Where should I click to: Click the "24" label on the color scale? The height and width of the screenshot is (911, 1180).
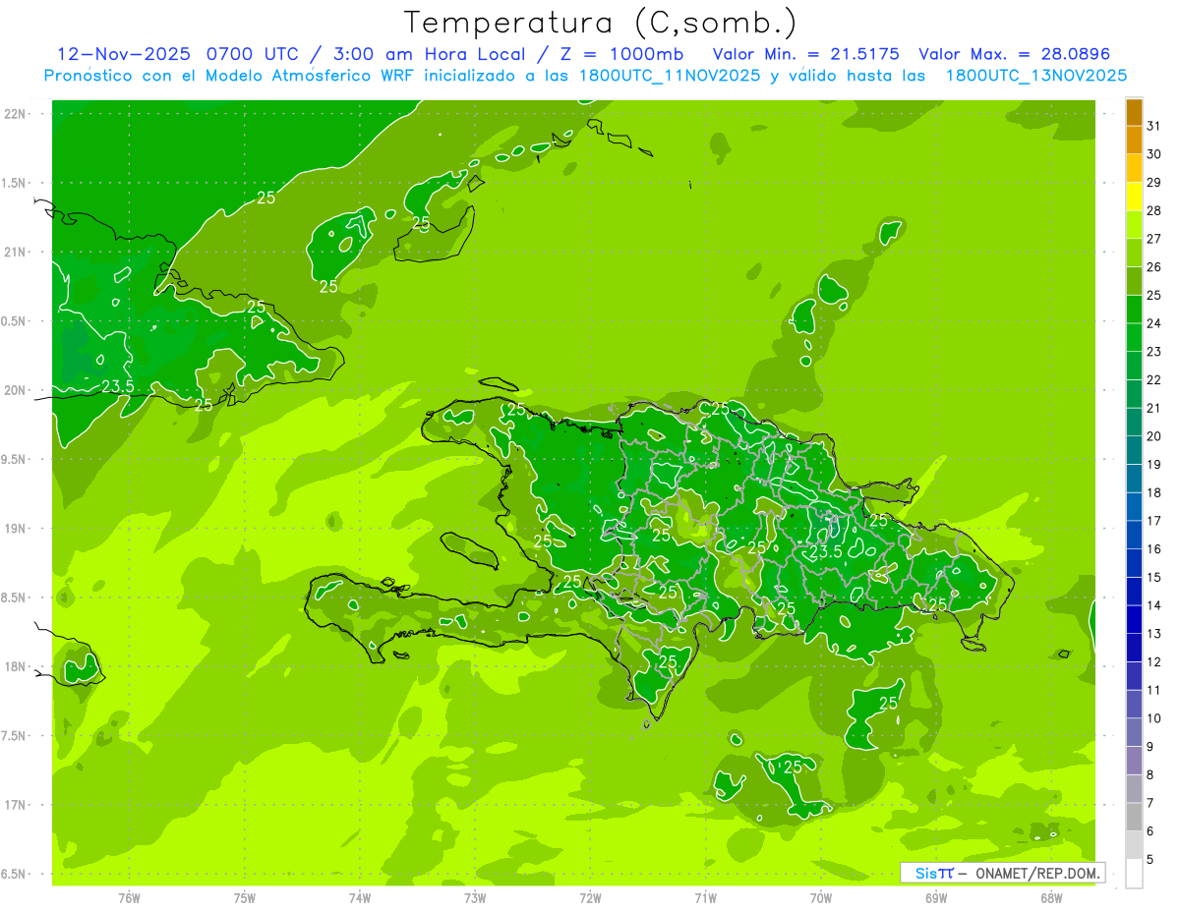1154,323
